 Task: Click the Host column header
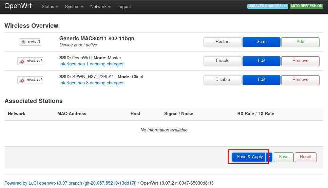tap(135, 113)
